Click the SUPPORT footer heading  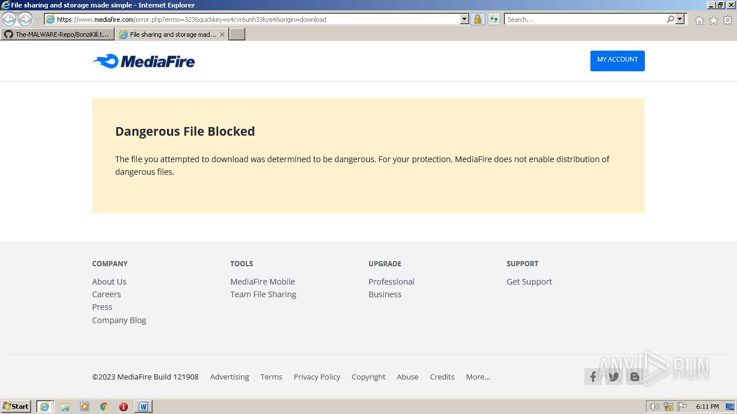[x=522, y=263]
